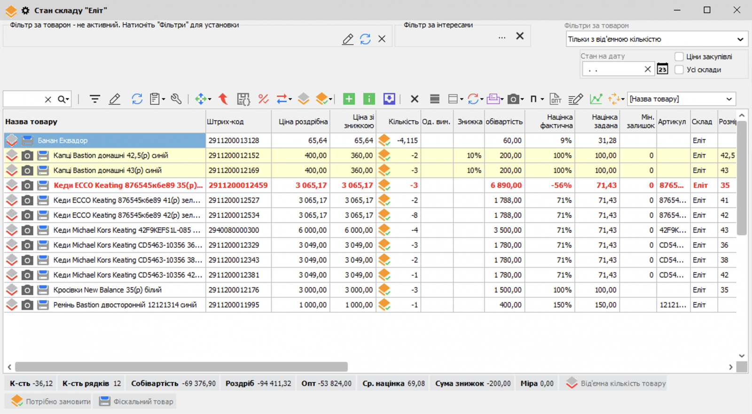This screenshot has width=752, height=414.
Task: Tick the 'Усі склади' checkbox
Action: point(679,70)
